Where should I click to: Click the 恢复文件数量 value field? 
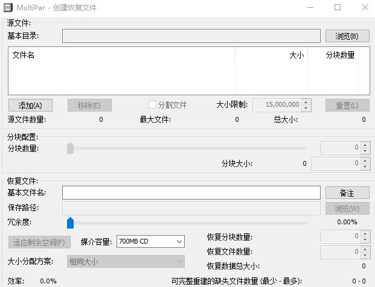pos(341,252)
